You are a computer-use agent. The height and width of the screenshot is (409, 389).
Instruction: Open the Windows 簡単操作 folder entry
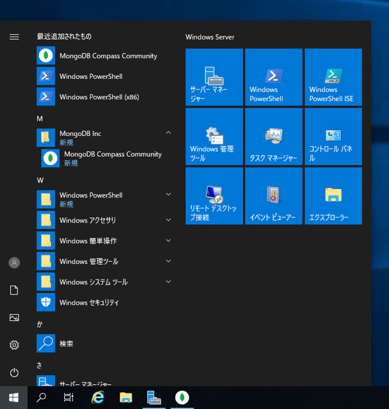click(104, 241)
